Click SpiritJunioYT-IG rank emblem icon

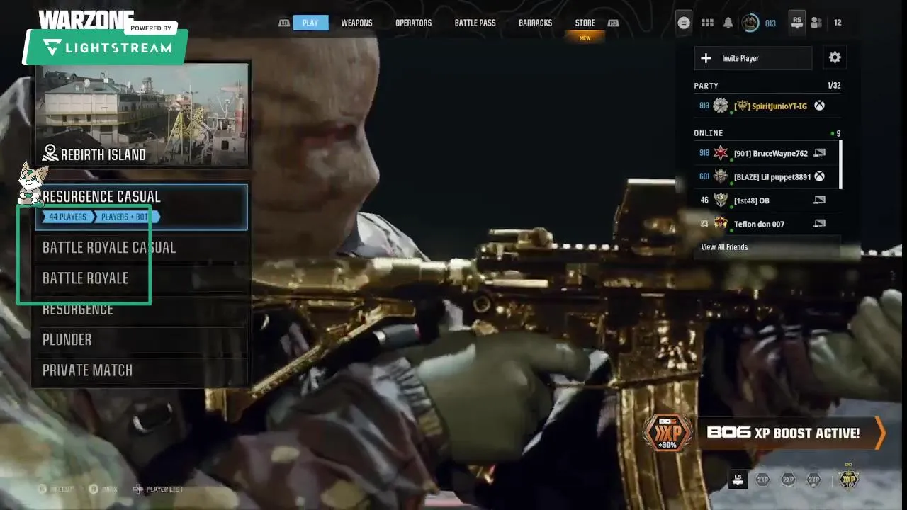coord(721,106)
